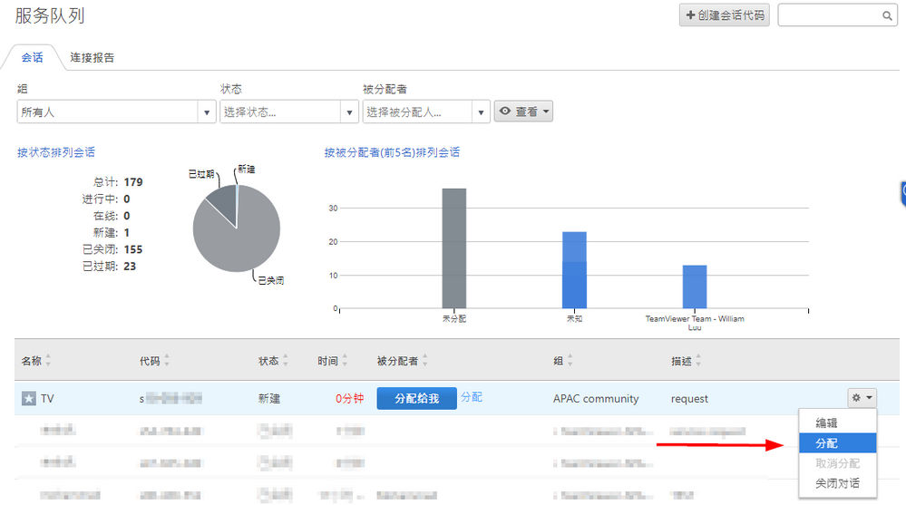Sort table by 代码 column arrows
The image size is (906, 505).
[x=166, y=361]
